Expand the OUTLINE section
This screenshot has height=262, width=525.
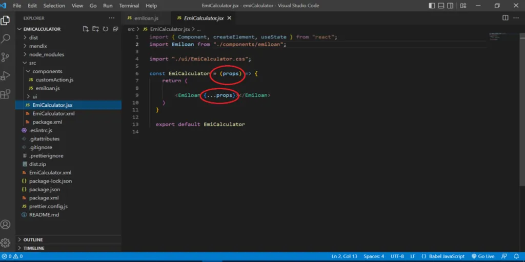(x=33, y=239)
